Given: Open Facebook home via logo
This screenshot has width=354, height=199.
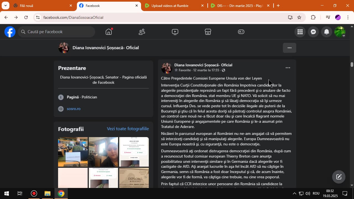Looking at the screenshot, I should pos(10,32).
